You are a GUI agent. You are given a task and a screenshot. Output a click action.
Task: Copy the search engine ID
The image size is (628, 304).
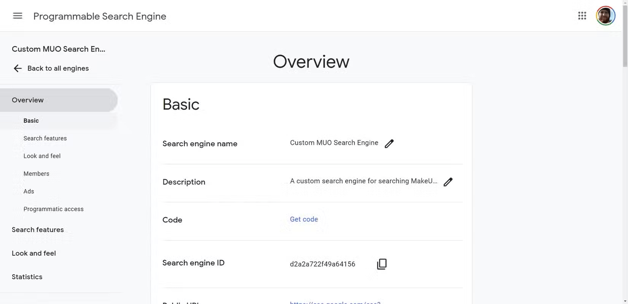tap(382, 264)
